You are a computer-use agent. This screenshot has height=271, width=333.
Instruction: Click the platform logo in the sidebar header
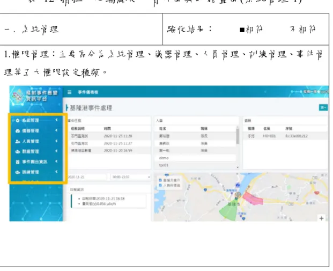[x=18, y=96]
